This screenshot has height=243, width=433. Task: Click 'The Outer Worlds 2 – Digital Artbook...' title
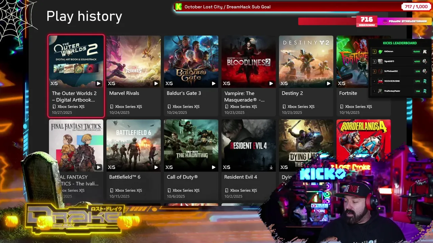(74, 97)
